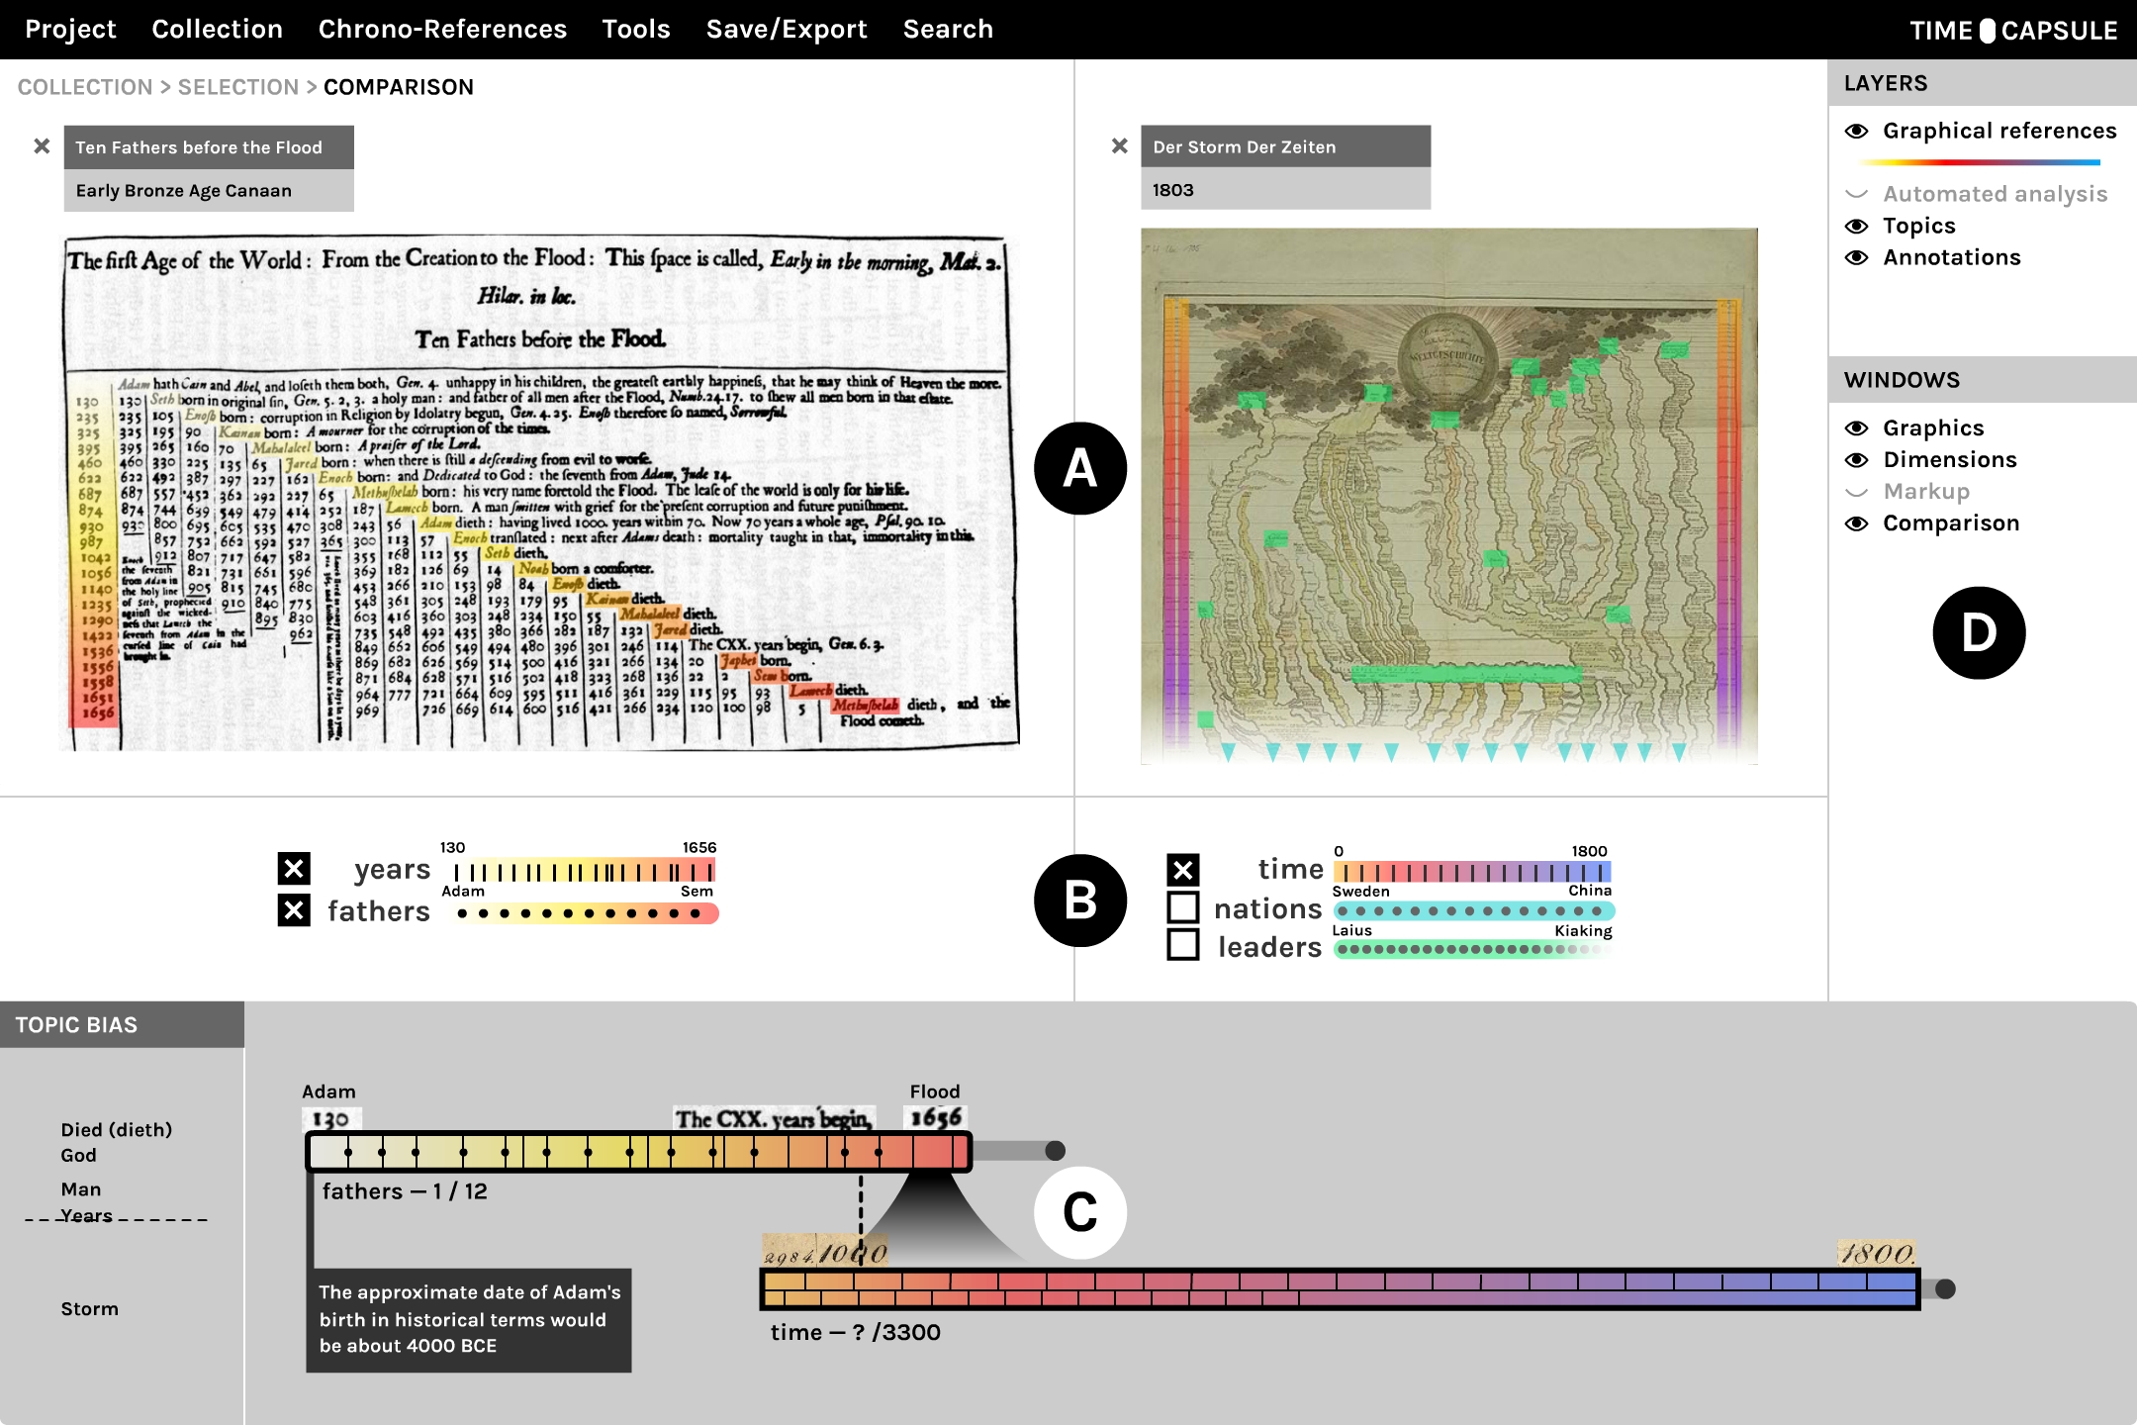The width and height of the screenshot is (2137, 1425).
Task: Uncheck the fathers dimension checkbox
Action: click(294, 909)
